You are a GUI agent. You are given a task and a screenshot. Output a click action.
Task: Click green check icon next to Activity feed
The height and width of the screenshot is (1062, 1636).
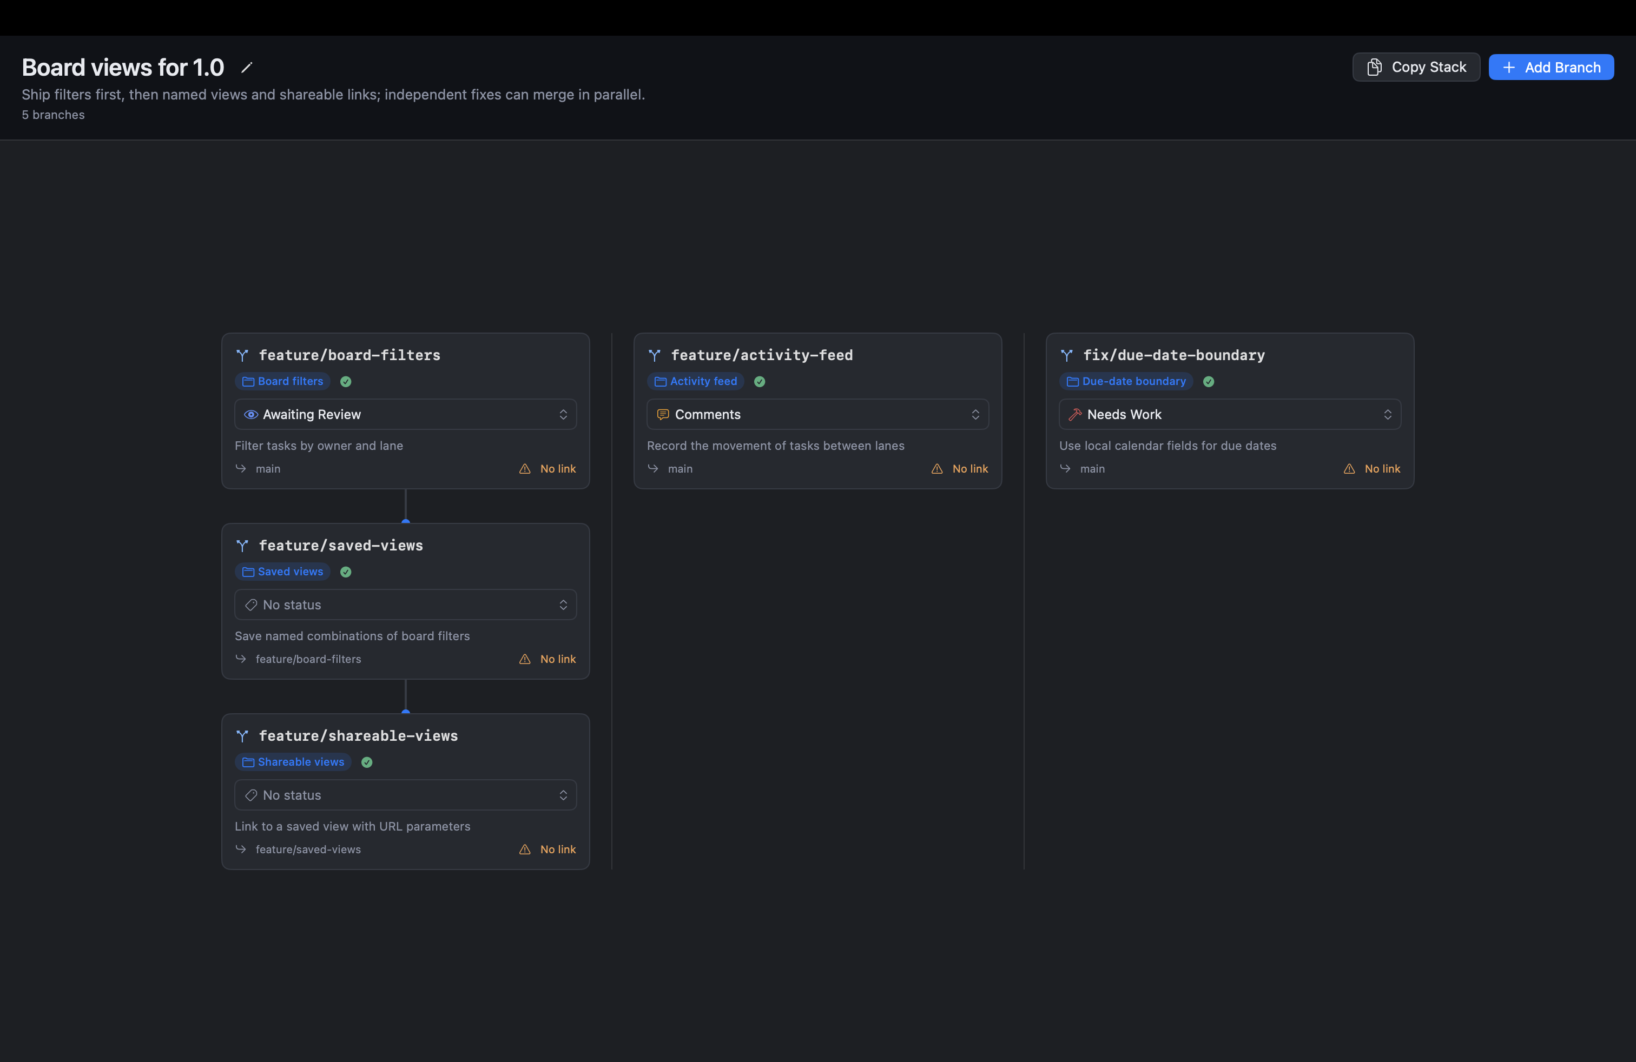click(x=760, y=381)
